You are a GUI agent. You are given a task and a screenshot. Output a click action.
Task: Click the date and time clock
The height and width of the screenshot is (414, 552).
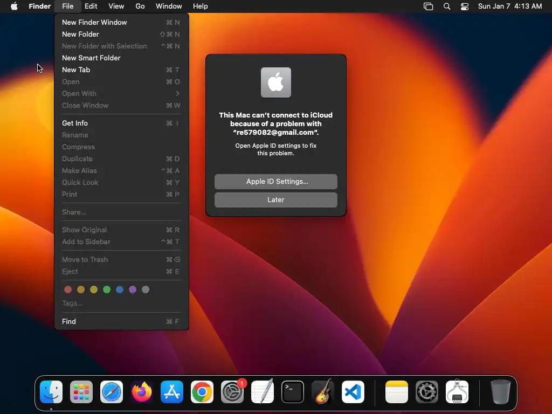510,6
